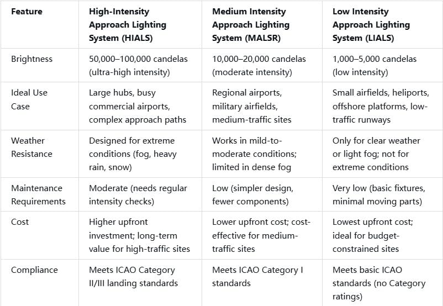Click the Weather Resistance row label

(x=33, y=147)
